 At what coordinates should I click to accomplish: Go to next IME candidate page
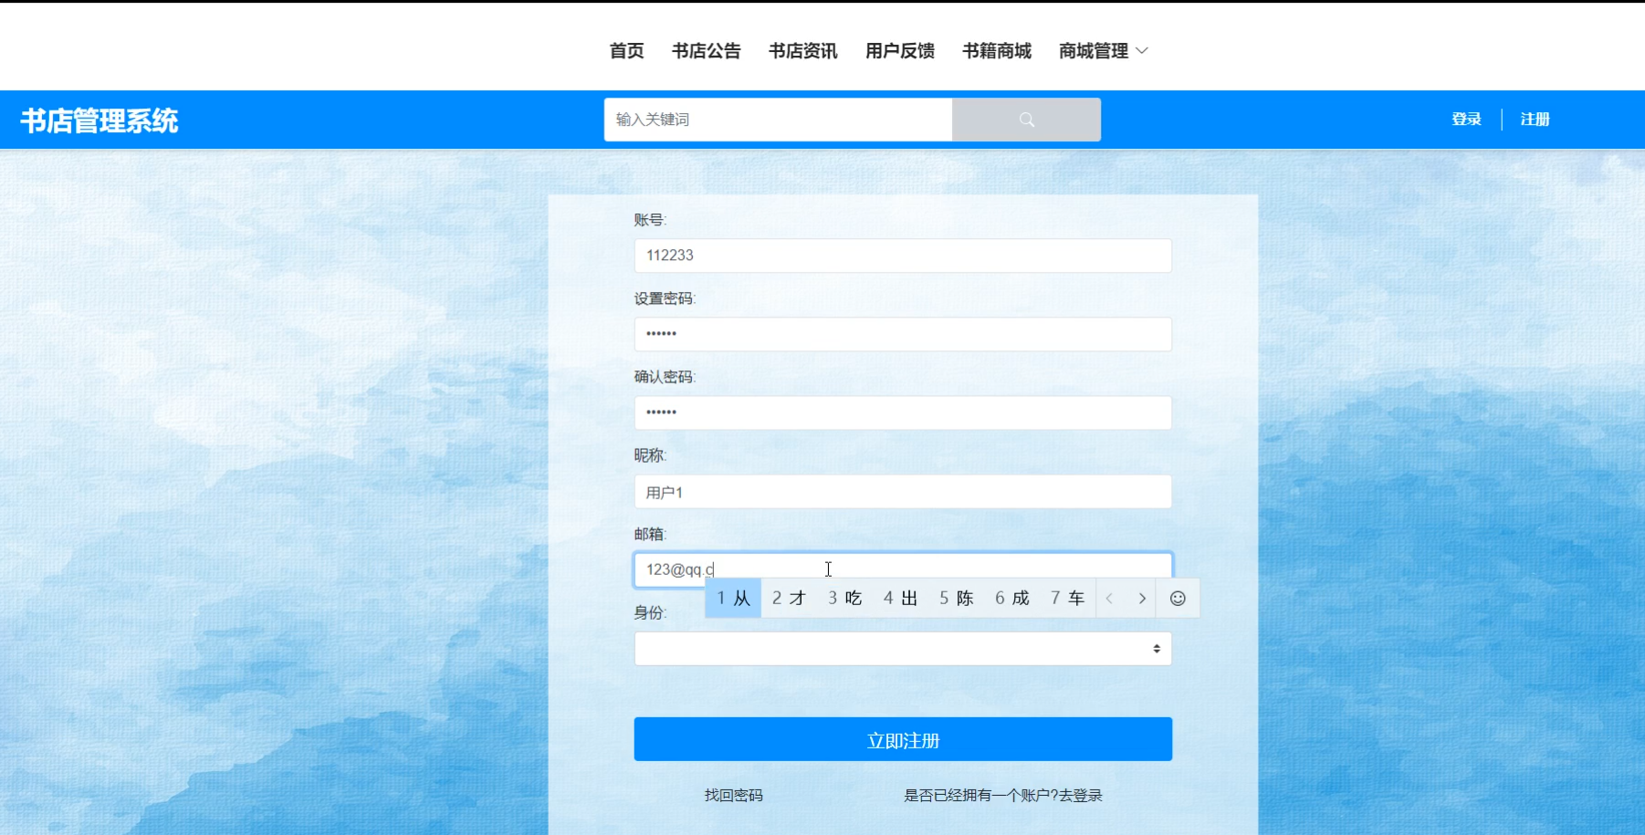1141,599
